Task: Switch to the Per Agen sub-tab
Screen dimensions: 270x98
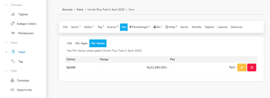Action: (x=82, y=43)
